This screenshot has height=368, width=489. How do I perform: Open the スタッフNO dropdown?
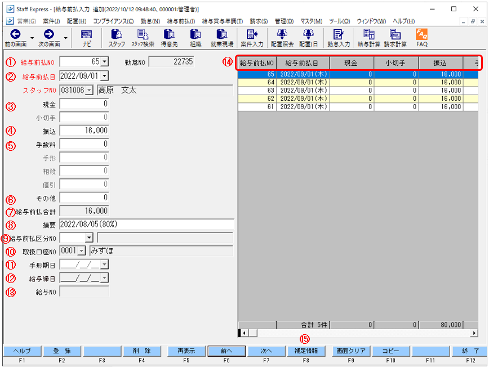[89, 91]
